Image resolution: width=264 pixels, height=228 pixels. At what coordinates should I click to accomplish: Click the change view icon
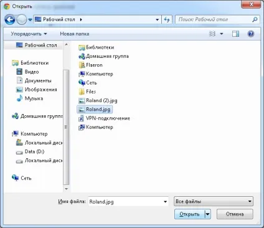point(212,34)
